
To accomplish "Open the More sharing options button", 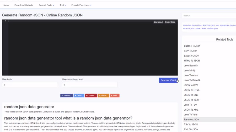I will tap(114, 95).
